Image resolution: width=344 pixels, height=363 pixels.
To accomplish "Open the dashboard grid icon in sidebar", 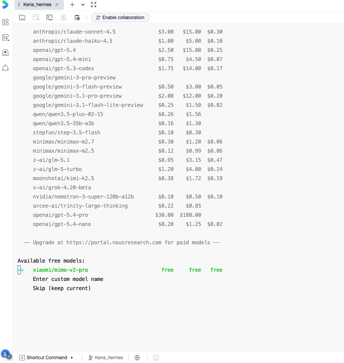I will (5, 22).
